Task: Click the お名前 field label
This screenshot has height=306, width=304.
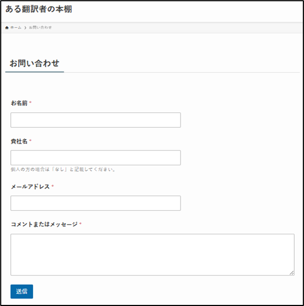Action: [x=19, y=103]
